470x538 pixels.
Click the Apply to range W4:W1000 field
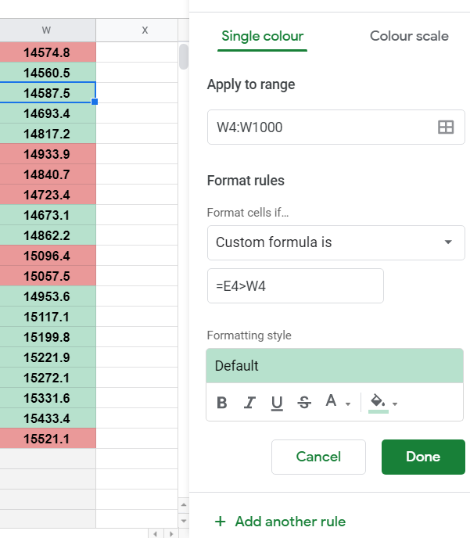tap(321, 127)
